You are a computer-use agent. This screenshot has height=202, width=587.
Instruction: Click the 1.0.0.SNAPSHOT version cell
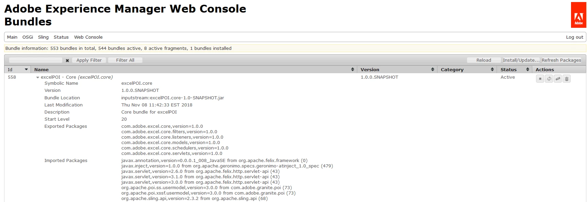click(x=379, y=77)
